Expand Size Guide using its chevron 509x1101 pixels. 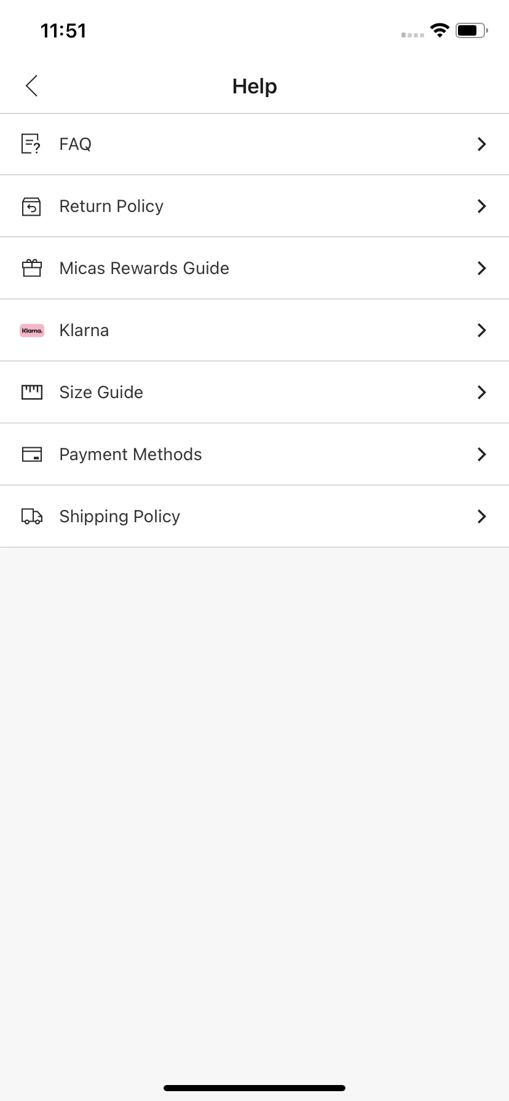[x=482, y=392]
